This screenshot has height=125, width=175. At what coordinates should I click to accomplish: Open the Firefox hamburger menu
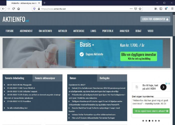coord(172,9)
